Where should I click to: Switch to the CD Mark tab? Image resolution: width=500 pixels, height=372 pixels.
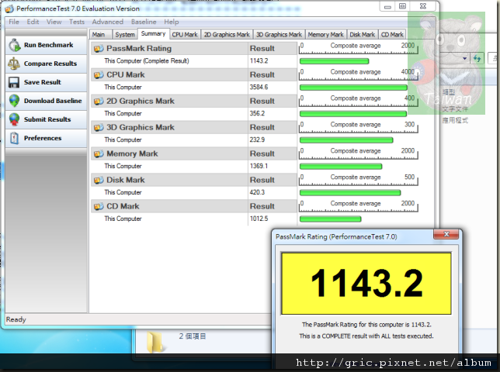pos(392,34)
